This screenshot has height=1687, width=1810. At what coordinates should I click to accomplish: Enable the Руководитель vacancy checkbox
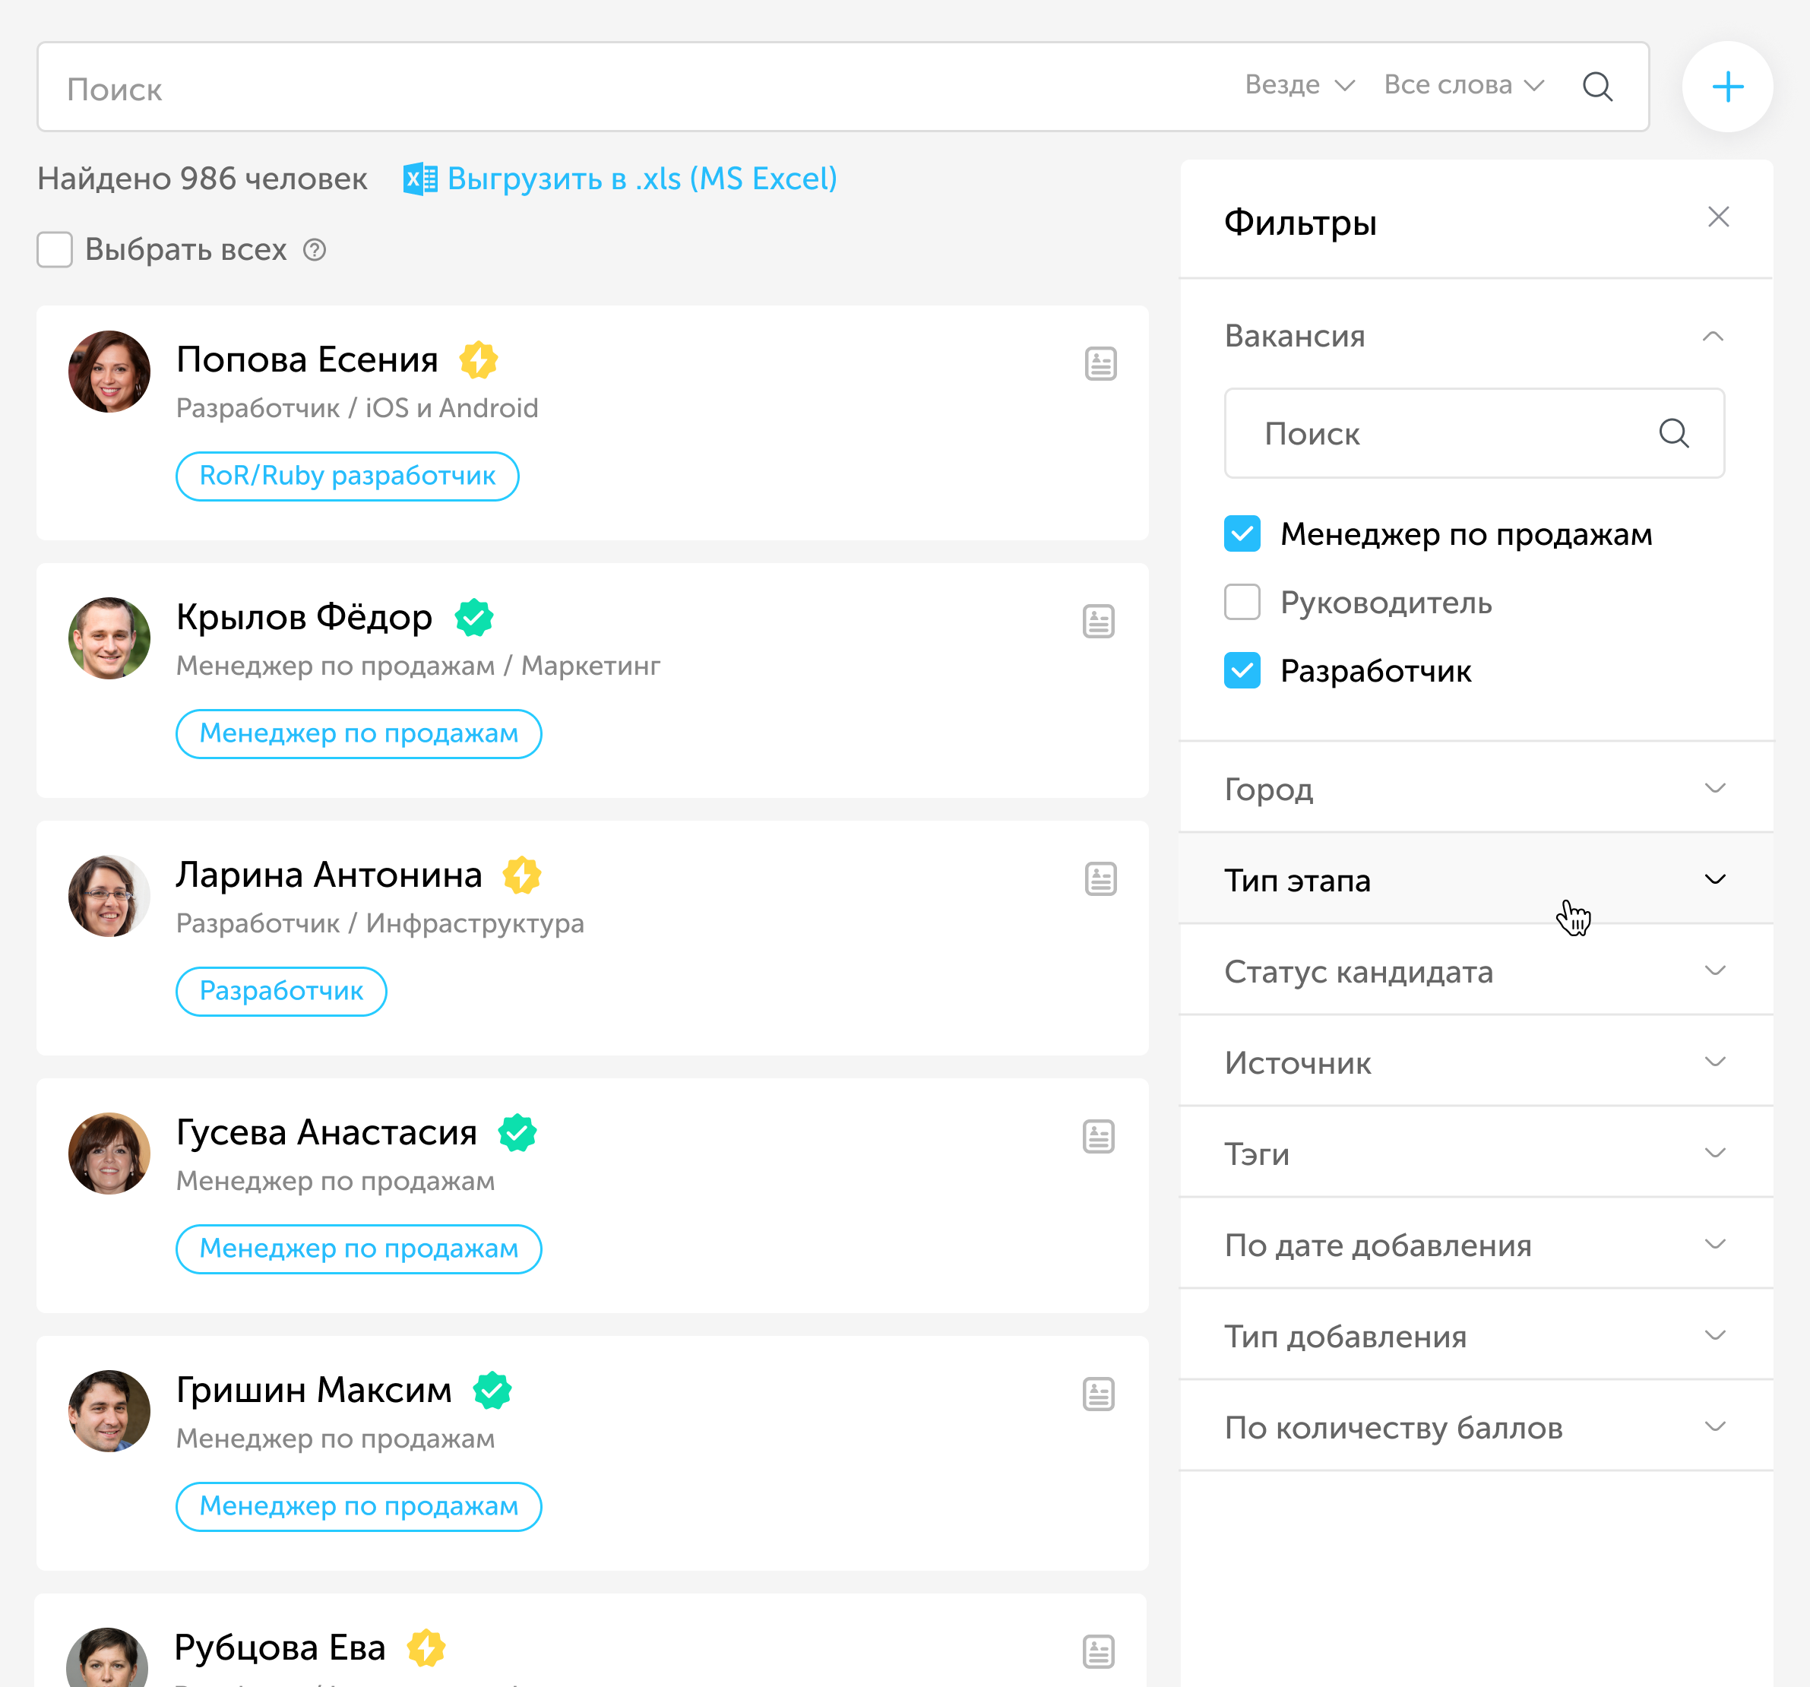(x=1242, y=602)
